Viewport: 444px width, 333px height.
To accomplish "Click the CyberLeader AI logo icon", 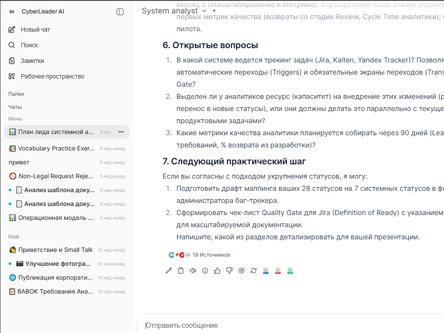I will pyautogui.click(x=12, y=12).
